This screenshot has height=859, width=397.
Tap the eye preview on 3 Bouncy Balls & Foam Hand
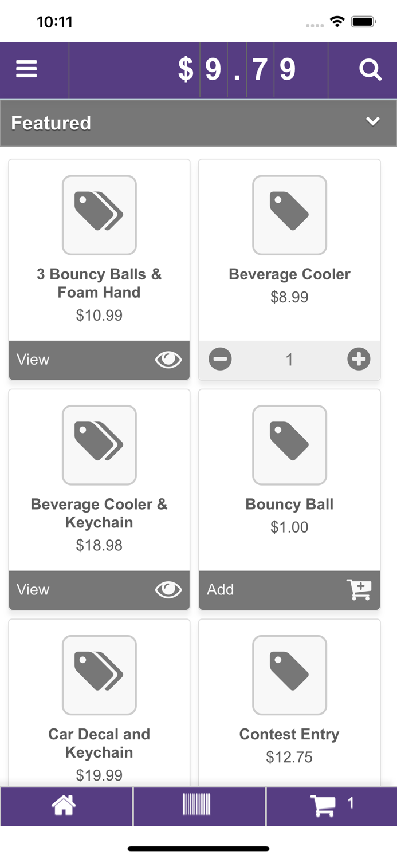coord(168,360)
